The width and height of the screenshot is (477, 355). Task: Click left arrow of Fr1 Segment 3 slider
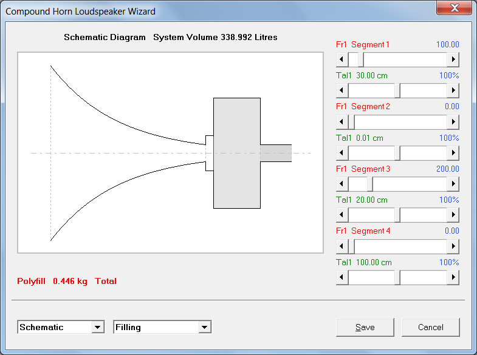342,184
